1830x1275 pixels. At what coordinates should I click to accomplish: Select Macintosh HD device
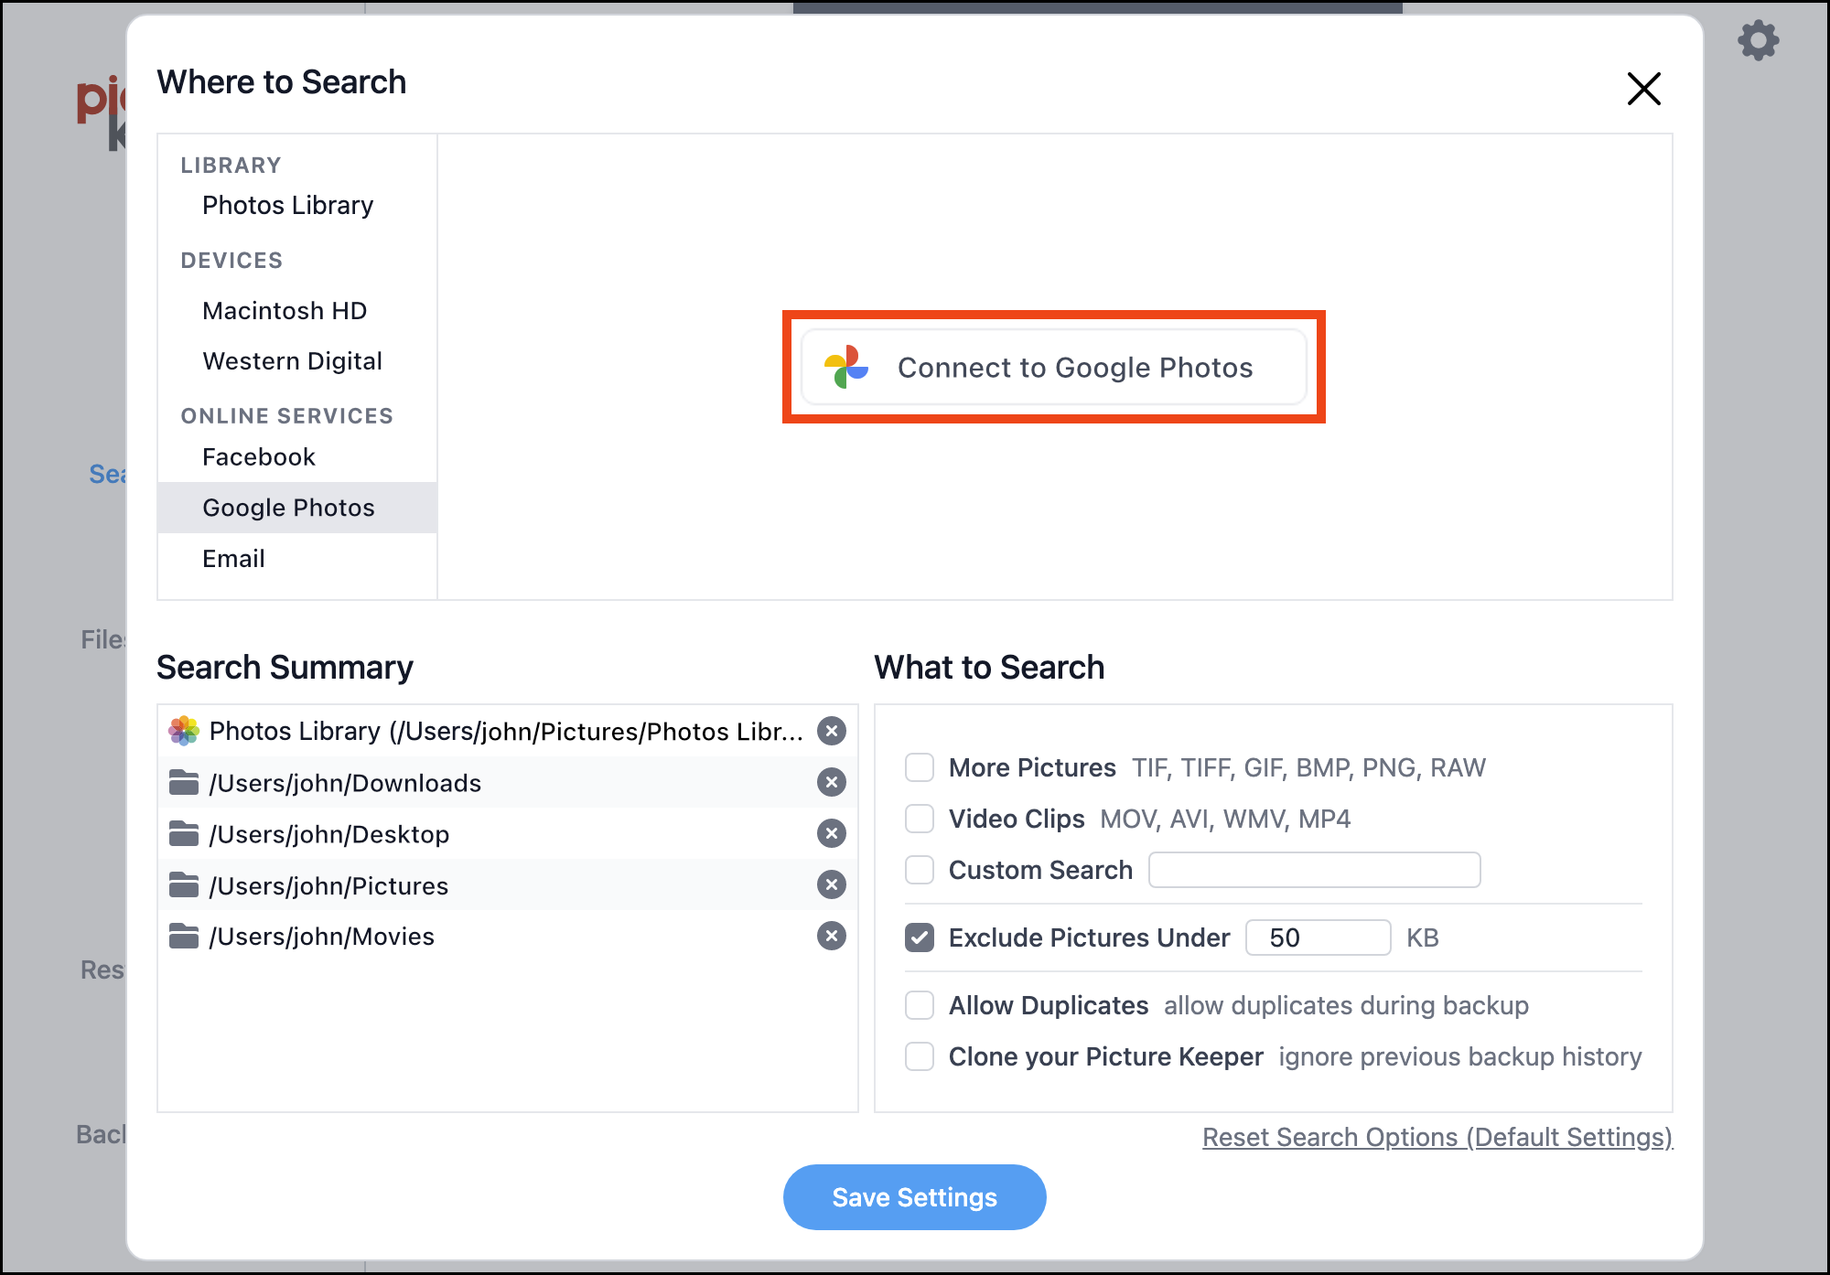click(285, 311)
